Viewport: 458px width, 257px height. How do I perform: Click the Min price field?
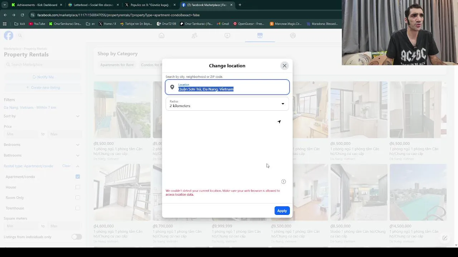pyautogui.click(x=21, y=134)
